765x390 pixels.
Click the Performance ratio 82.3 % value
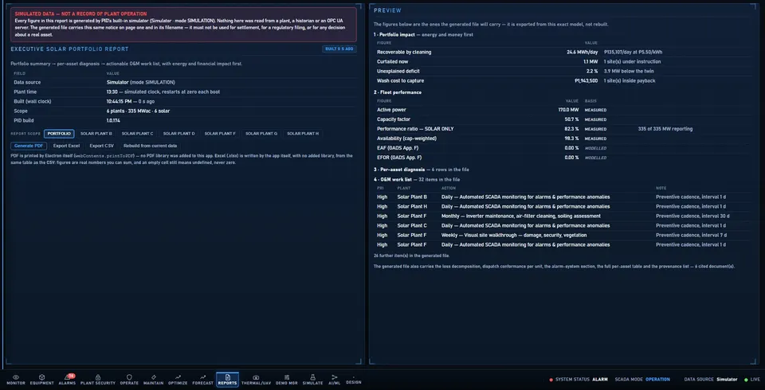pos(572,129)
